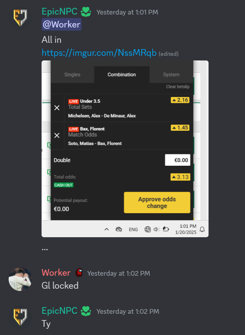Click the @Worker mention tag
This screenshot has height=335, width=245.
62,24
